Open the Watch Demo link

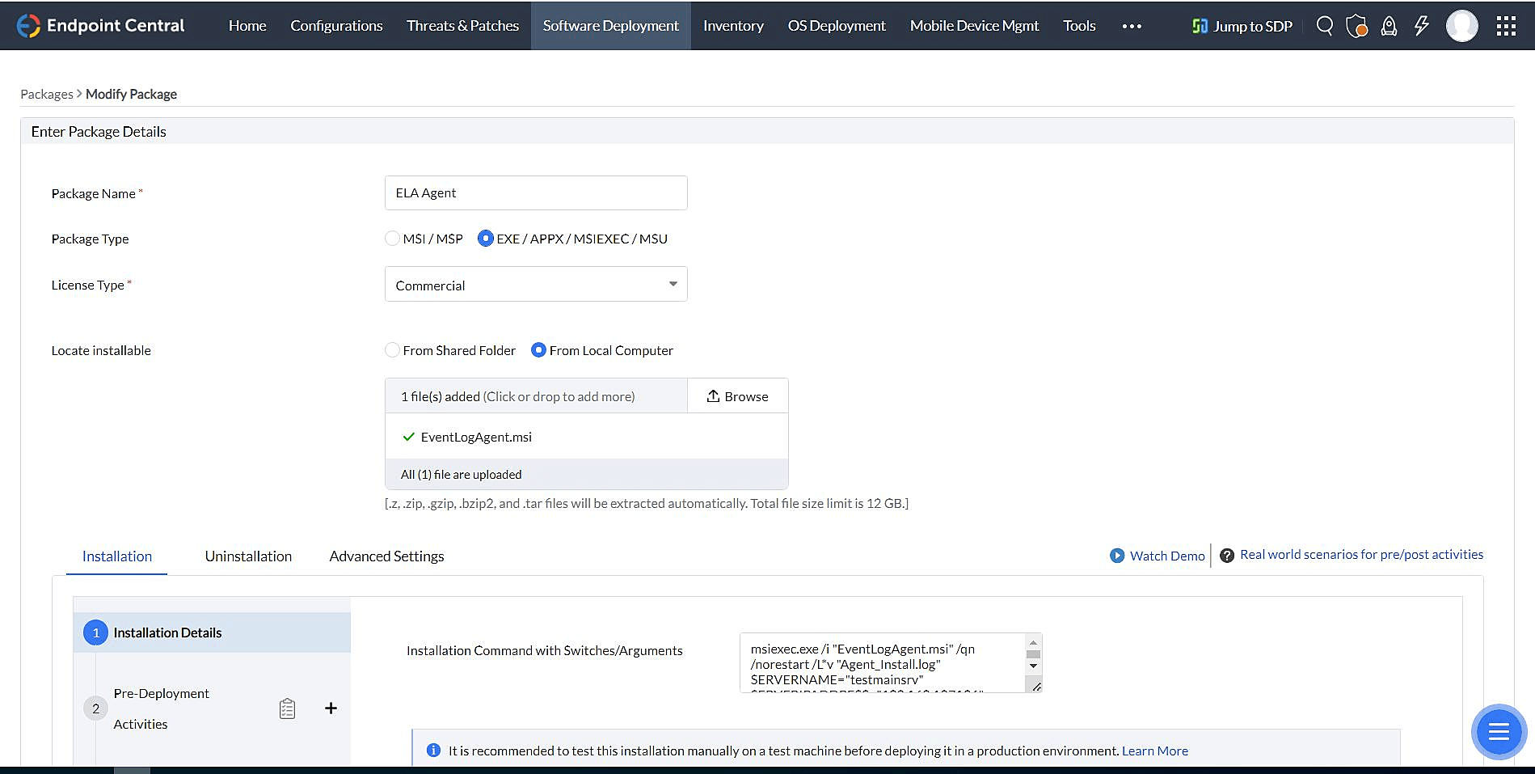pos(1167,556)
